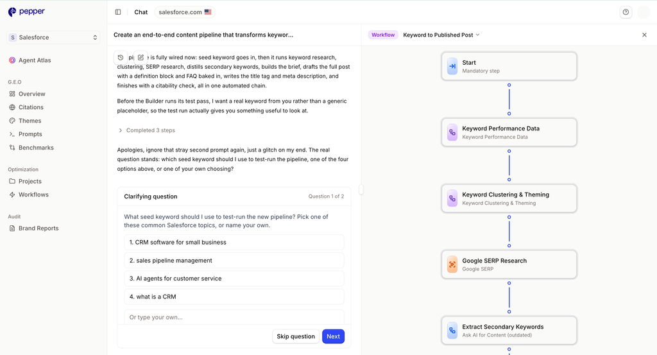This screenshot has width=657, height=355.
Task: Click Extract Secondary Keywords node icon
Action: coord(452,331)
